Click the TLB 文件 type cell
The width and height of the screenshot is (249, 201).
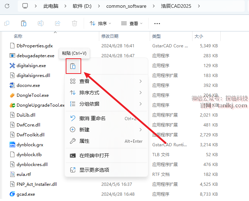tap(161, 154)
